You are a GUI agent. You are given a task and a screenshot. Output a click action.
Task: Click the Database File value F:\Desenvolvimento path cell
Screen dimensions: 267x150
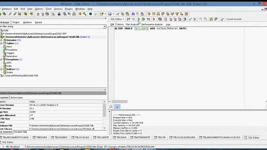coord(66,125)
